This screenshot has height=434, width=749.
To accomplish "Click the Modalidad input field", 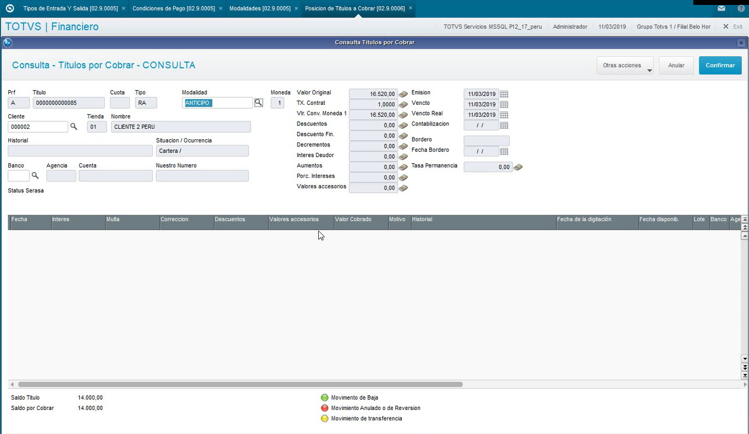I will 217,103.
